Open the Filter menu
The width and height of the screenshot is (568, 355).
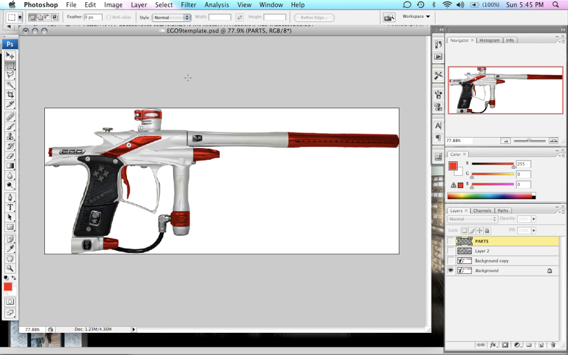pyautogui.click(x=189, y=4)
